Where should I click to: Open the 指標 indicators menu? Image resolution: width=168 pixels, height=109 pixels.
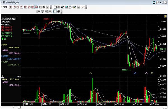point(5,7)
